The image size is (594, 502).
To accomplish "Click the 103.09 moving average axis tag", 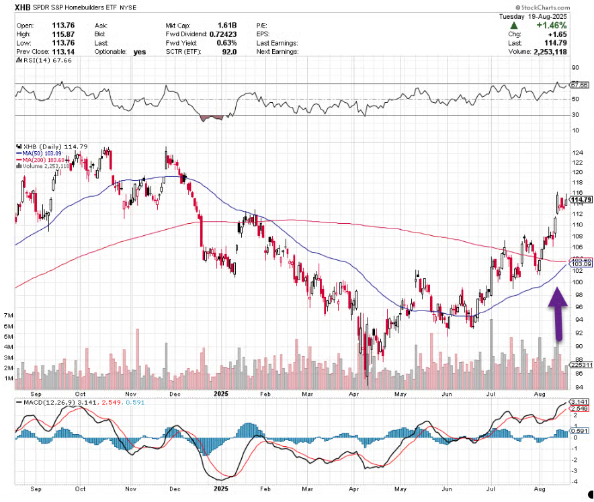I will coord(581,264).
